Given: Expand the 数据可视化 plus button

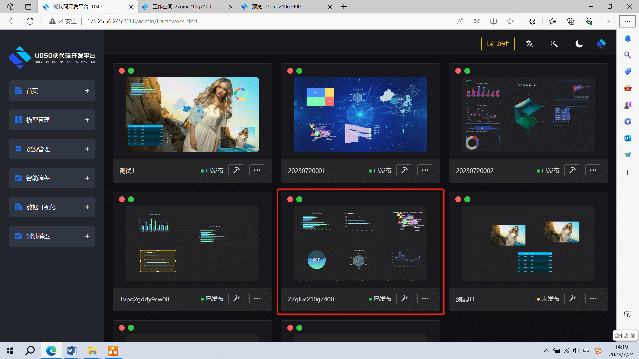Looking at the screenshot, I should (x=87, y=207).
